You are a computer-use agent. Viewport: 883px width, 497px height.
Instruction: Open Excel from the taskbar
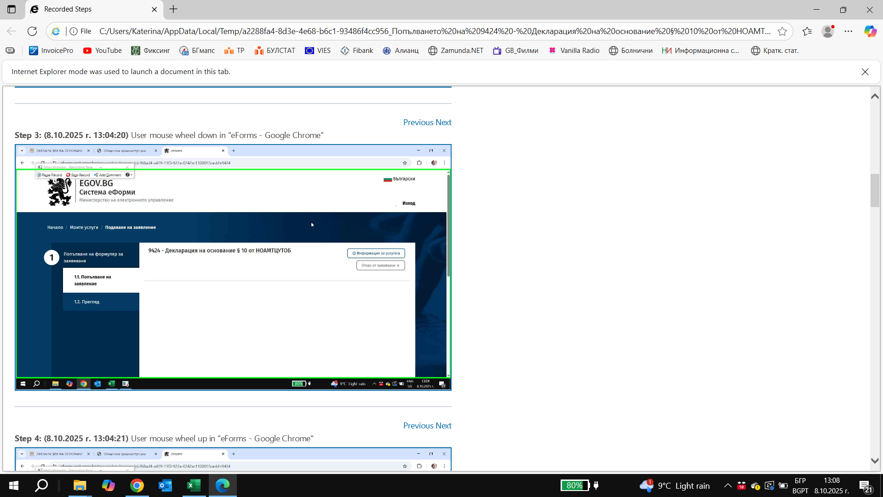pos(194,485)
